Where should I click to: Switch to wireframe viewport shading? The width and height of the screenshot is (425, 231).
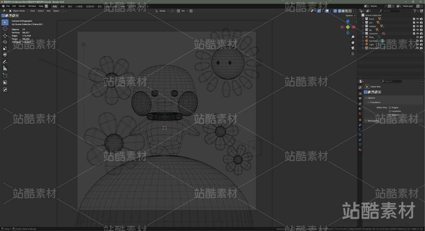coord(339,11)
